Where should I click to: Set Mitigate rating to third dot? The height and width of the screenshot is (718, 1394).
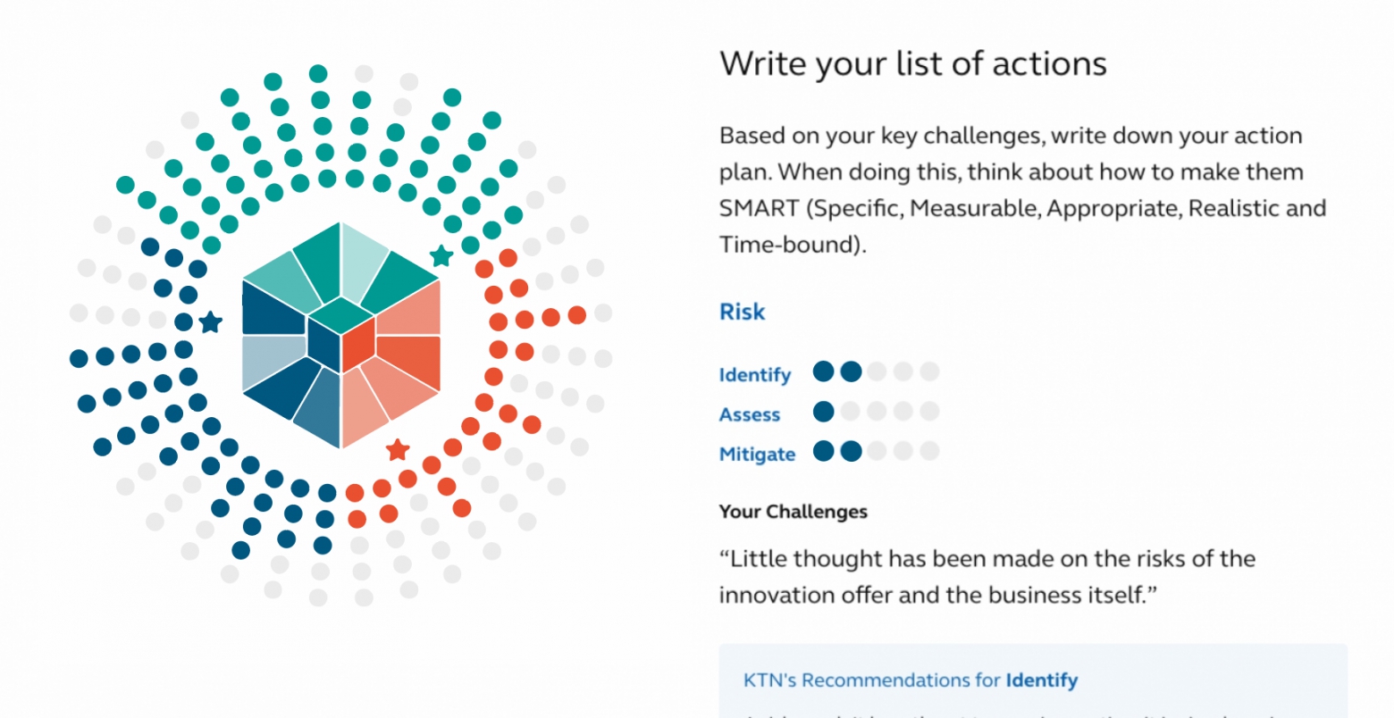pyautogui.click(x=877, y=451)
